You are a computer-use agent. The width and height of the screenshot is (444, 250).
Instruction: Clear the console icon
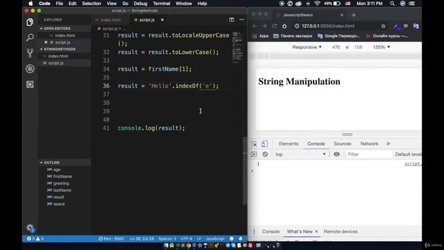tap(265, 154)
